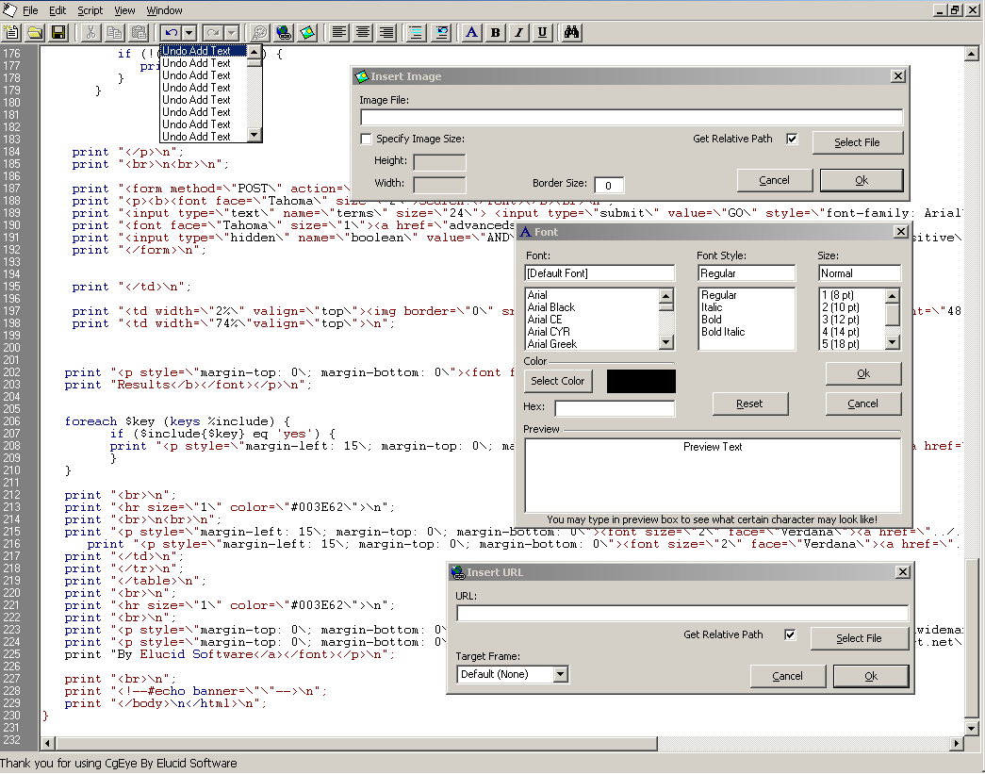Image resolution: width=985 pixels, height=774 pixels.
Task: Apply Bold formatting from the toolbar
Action: point(496,33)
